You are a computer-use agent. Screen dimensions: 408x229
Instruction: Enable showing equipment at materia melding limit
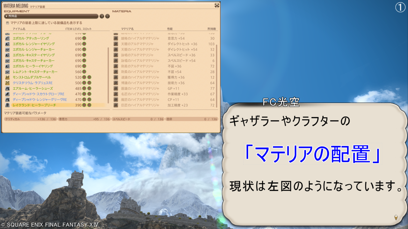(7, 23)
